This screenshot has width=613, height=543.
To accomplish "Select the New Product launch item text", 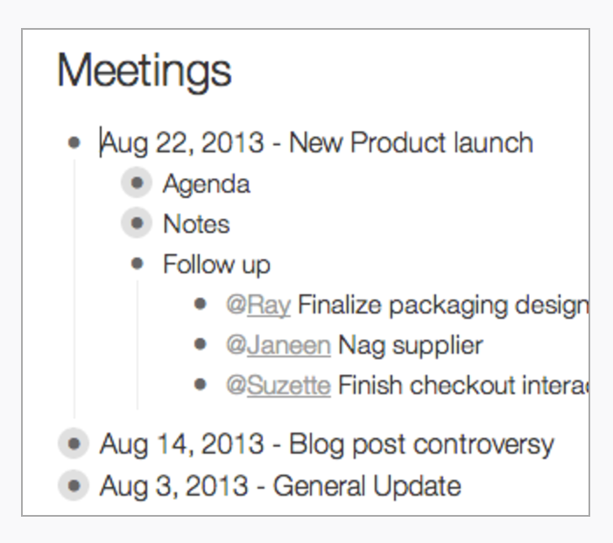I will (x=412, y=142).
